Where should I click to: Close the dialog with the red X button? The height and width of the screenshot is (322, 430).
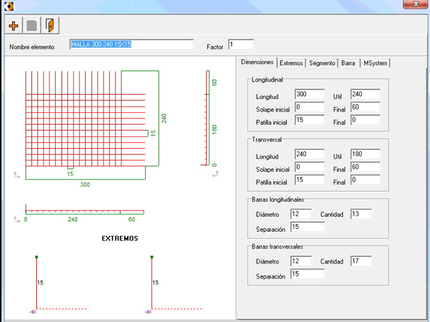point(415,4)
